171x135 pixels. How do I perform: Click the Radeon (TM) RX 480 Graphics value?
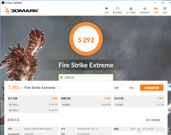pos(38,129)
